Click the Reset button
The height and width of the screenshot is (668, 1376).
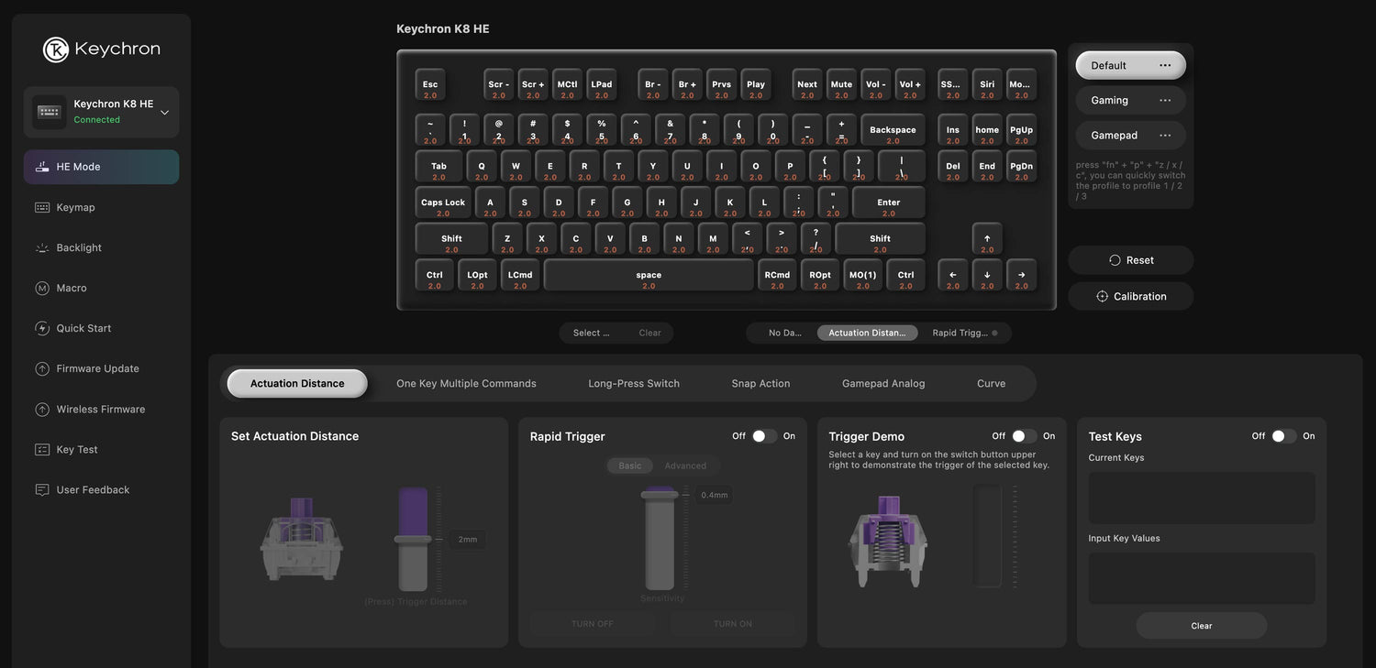tap(1131, 260)
